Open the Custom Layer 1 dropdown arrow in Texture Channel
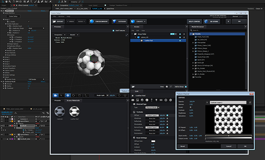Image resolution: width=265 pixels, height=160 pixels. point(207,102)
